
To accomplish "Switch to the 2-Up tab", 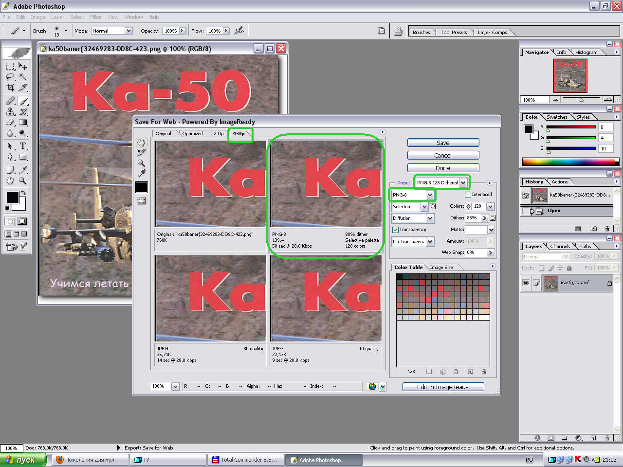I will click(x=219, y=133).
